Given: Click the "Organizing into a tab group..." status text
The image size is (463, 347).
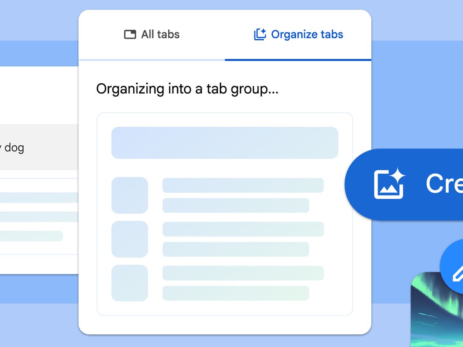Looking at the screenshot, I should [x=187, y=89].
